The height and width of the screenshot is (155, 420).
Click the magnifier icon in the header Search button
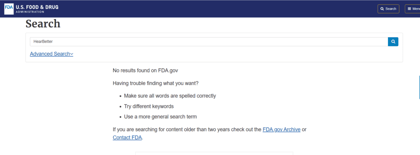[382, 9]
